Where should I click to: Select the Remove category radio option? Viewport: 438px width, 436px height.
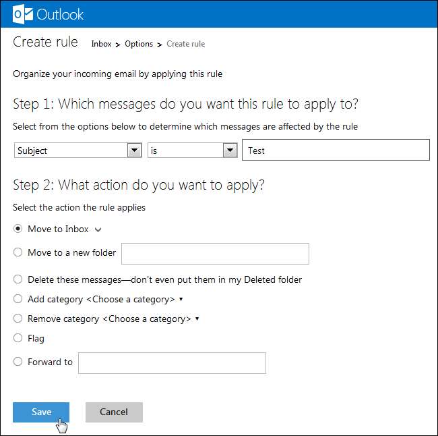point(18,319)
